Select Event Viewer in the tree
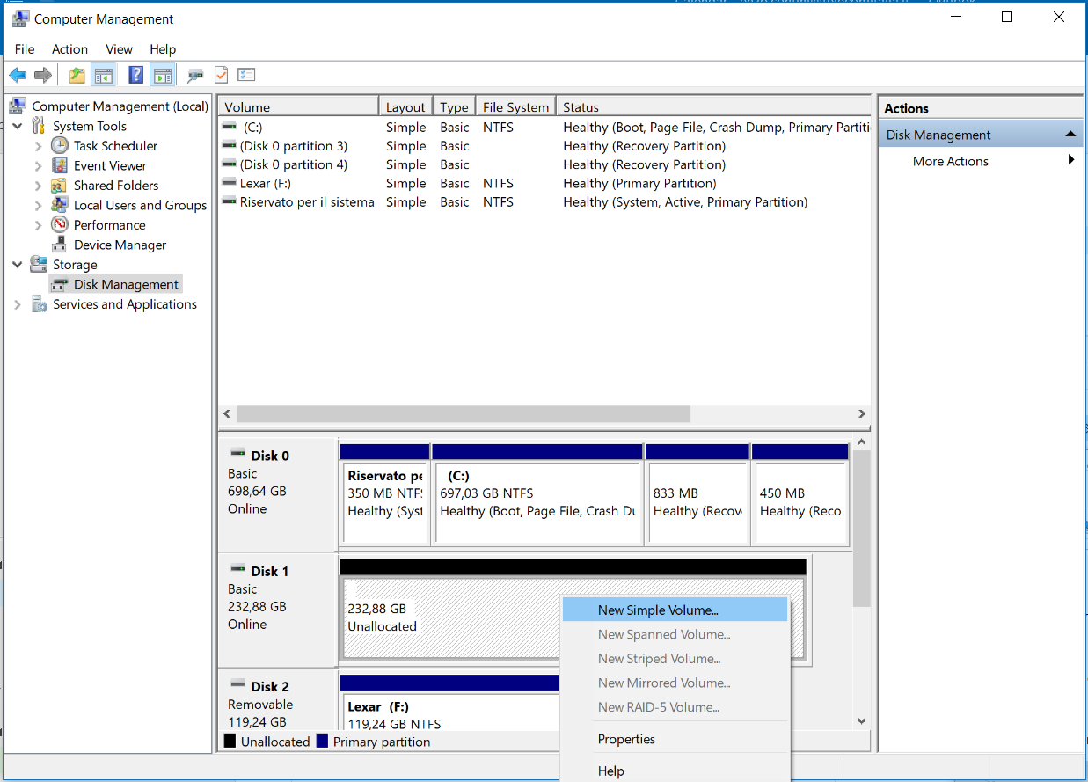Image resolution: width=1088 pixels, height=782 pixels. 110,165
